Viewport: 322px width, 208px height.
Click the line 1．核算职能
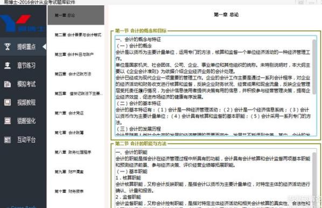tap(128, 178)
